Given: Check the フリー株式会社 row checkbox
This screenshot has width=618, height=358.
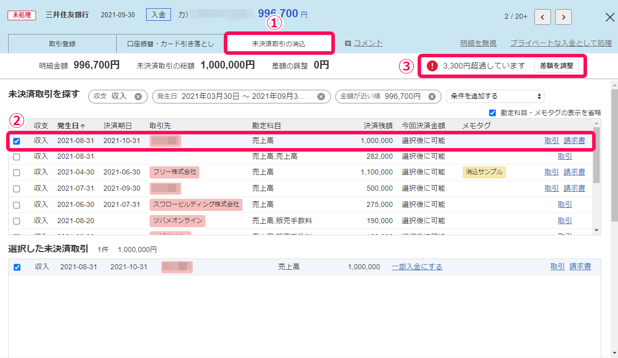Looking at the screenshot, I should (x=17, y=173).
